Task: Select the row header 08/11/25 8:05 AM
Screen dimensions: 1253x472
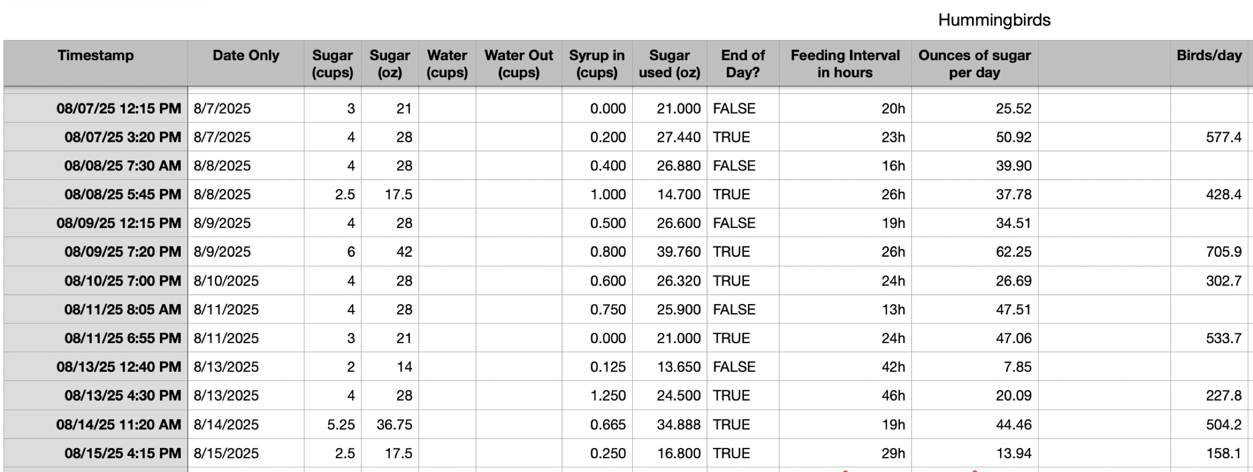Action: (95, 309)
